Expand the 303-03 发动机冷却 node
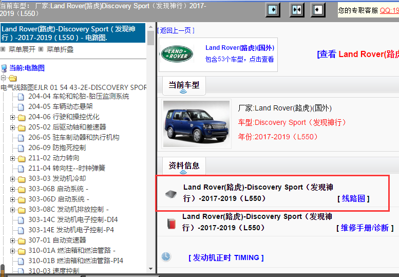This screenshot has height=277, width=399. [12, 179]
